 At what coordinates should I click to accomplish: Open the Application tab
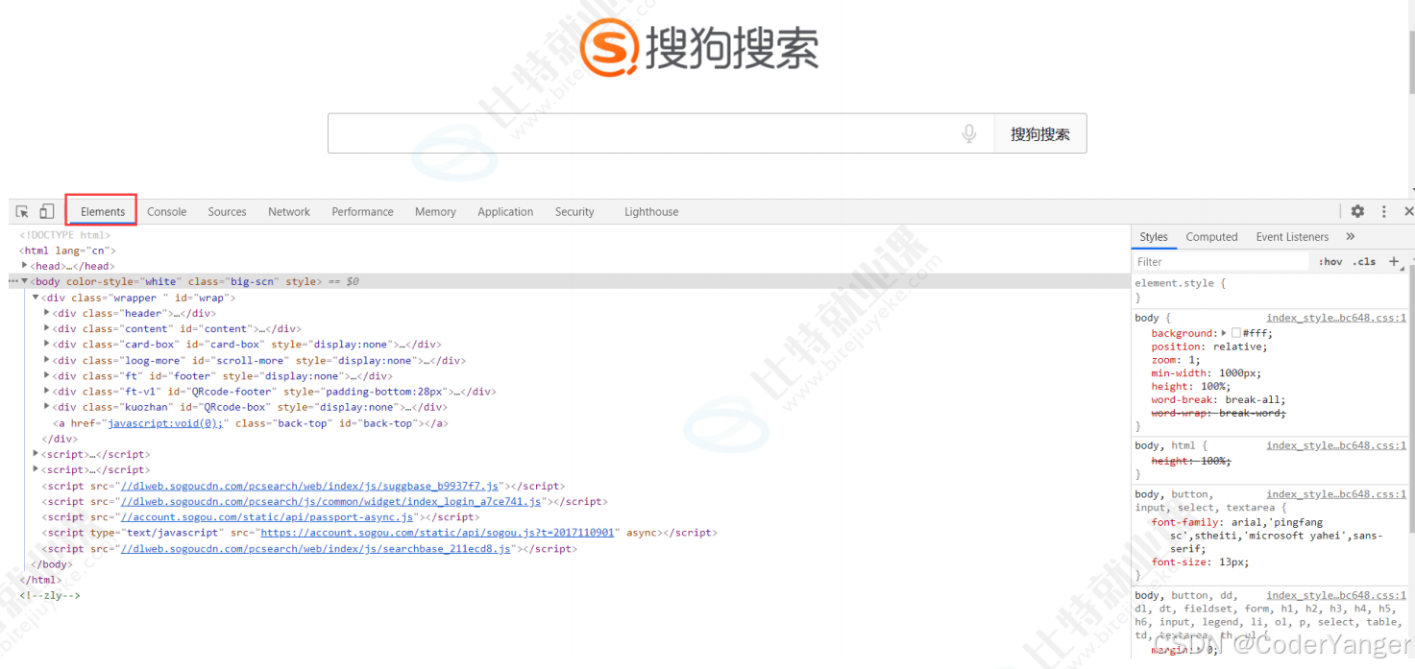[505, 211]
